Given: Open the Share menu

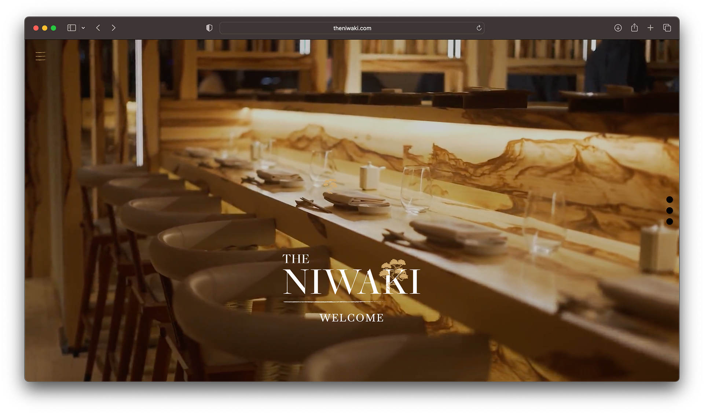Looking at the screenshot, I should (634, 27).
